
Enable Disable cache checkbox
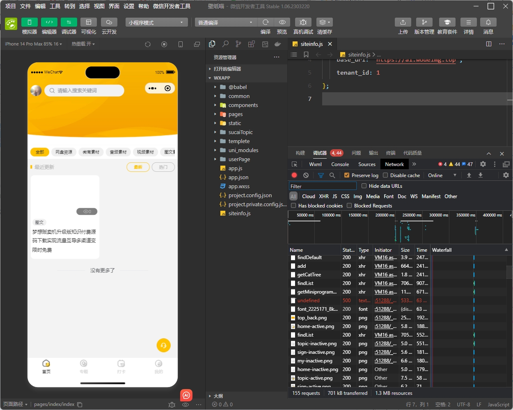pyautogui.click(x=385, y=175)
